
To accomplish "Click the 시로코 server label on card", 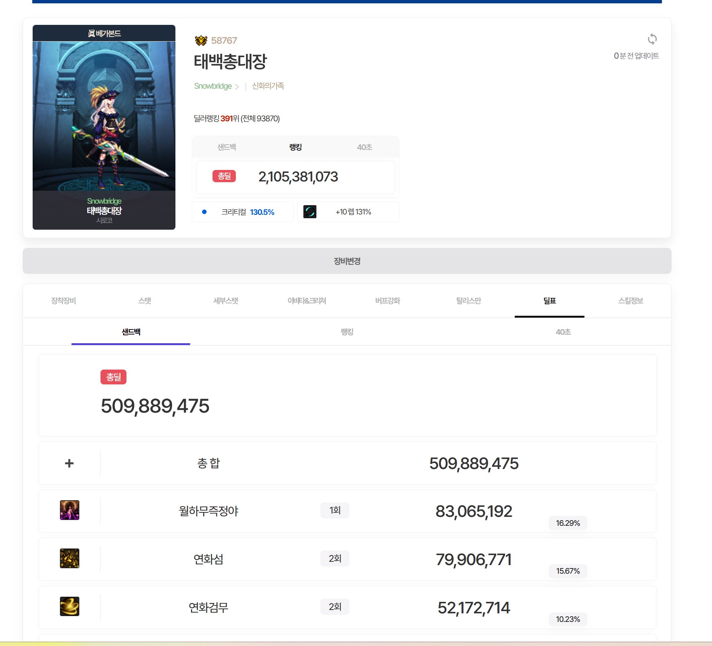I will pyautogui.click(x=104, y=220).
